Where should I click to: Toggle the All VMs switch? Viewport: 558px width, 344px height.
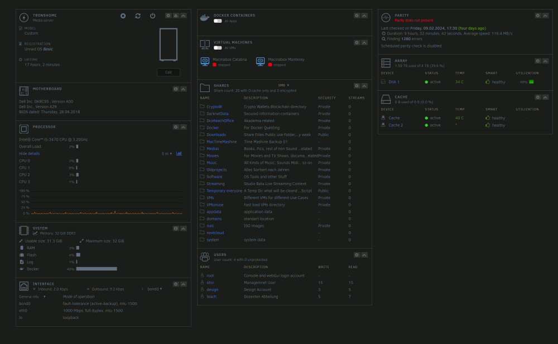click(218, 47)
